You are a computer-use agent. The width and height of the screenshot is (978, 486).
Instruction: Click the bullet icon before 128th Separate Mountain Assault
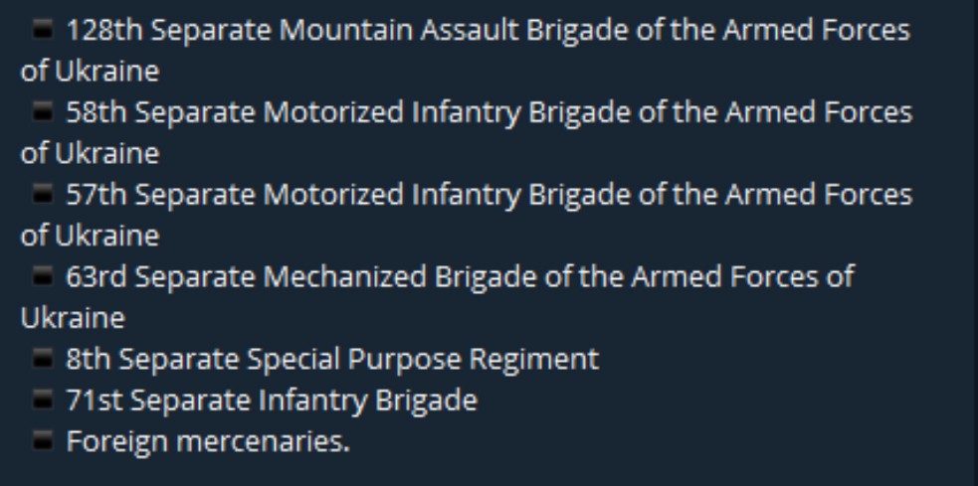coord(42,31)
